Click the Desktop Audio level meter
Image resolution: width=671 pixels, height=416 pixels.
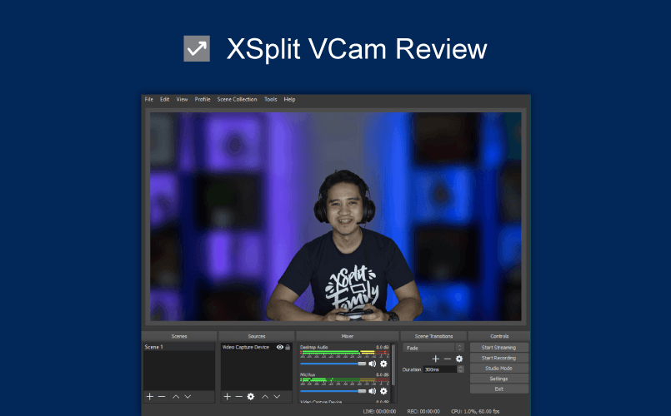344,353
